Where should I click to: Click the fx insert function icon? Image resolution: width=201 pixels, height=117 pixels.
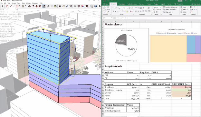point(126,18)
